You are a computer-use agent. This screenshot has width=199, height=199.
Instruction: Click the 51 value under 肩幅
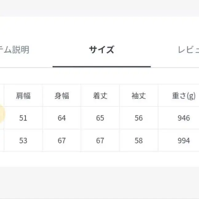(23, 118)
